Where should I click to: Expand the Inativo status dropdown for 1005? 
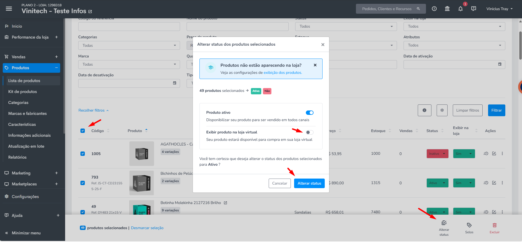(437, 154)
